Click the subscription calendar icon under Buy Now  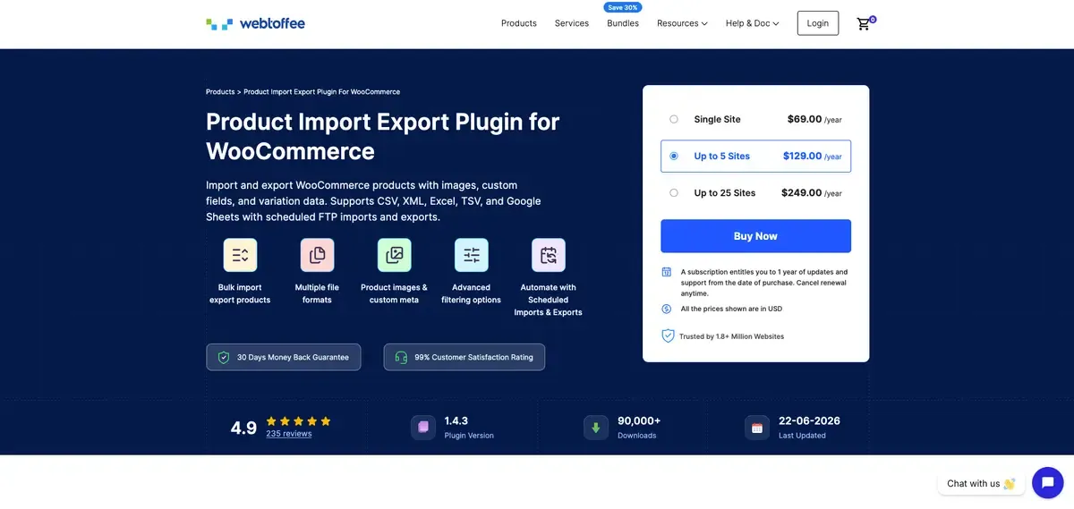(667, 272)
